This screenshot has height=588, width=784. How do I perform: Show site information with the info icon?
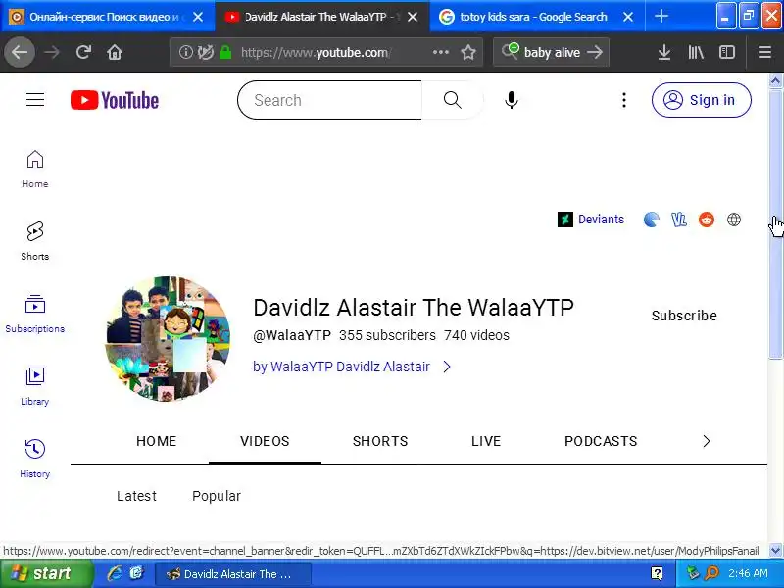pos(185,52)
